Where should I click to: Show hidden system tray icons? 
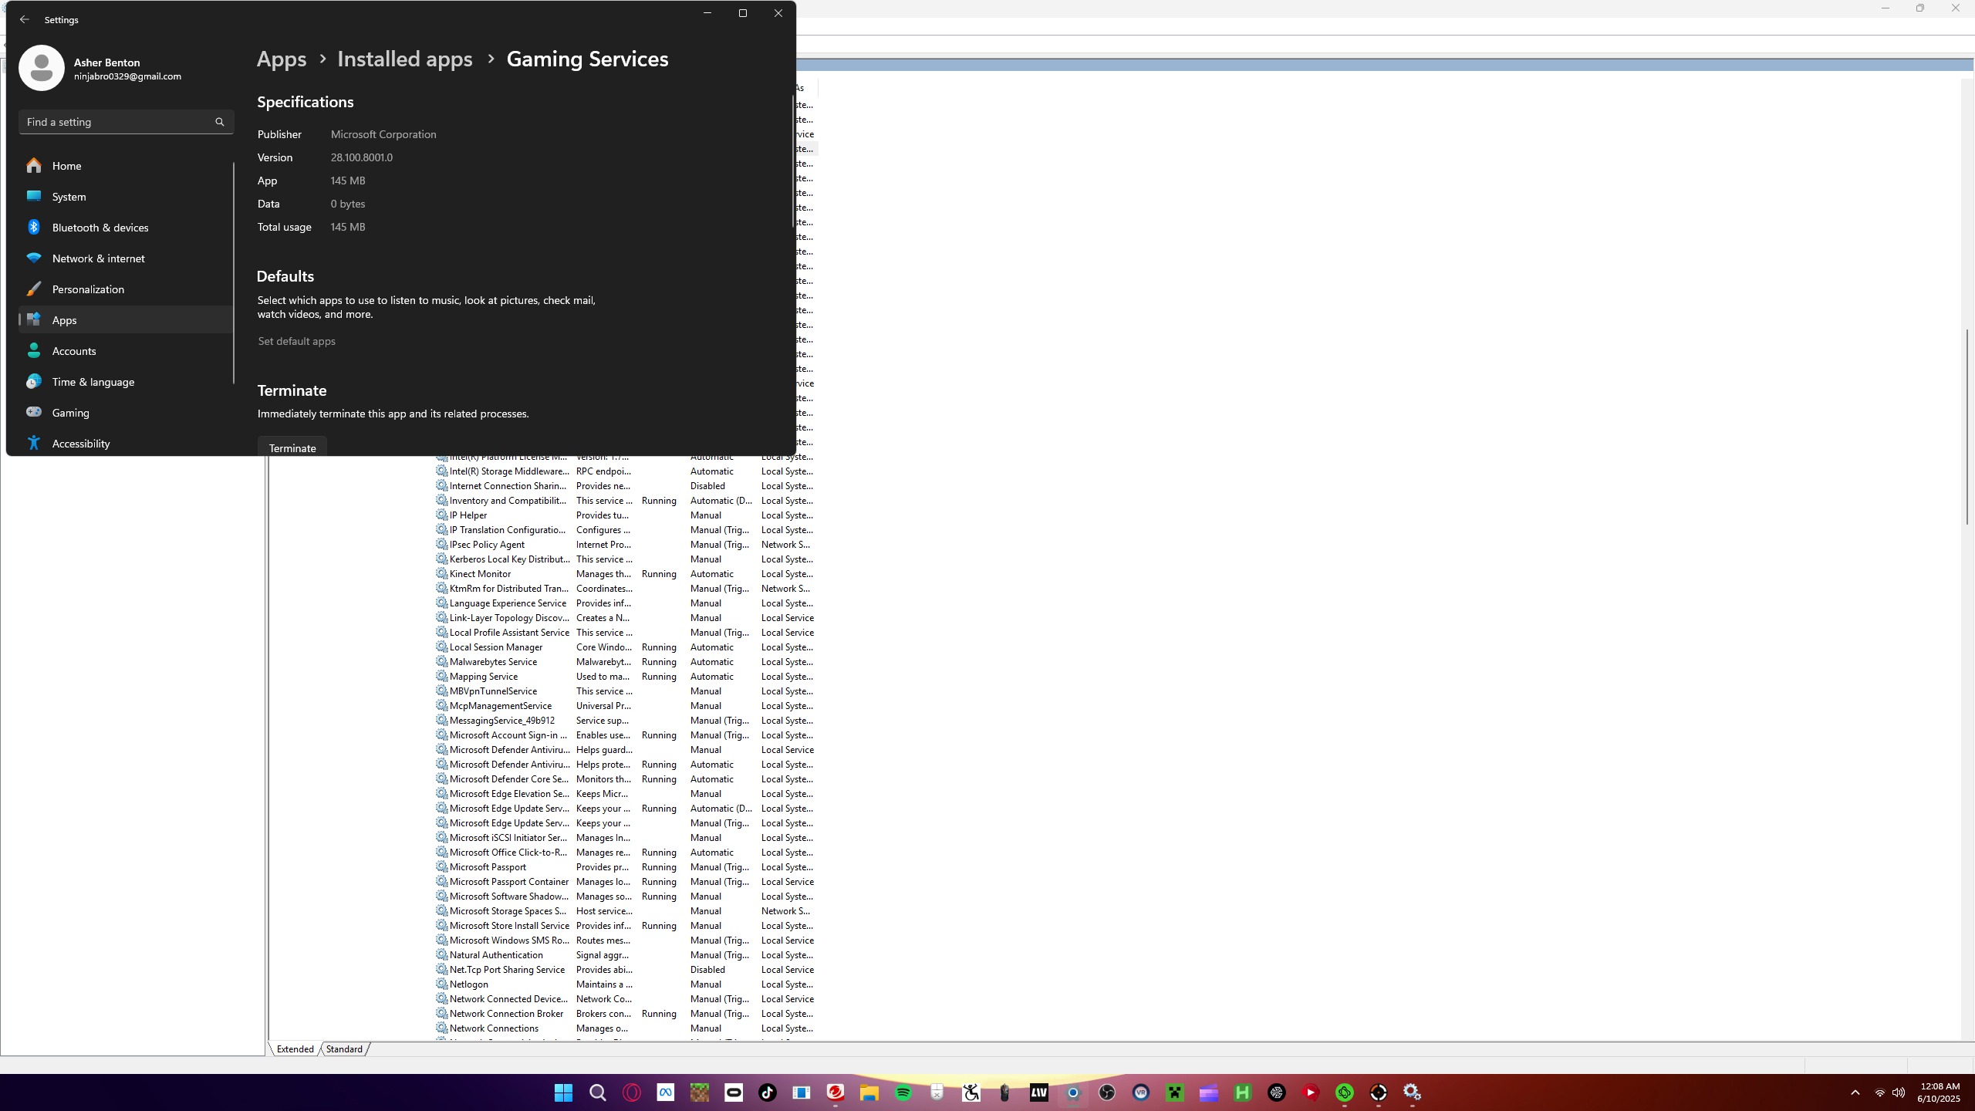pos(1855,1092)
